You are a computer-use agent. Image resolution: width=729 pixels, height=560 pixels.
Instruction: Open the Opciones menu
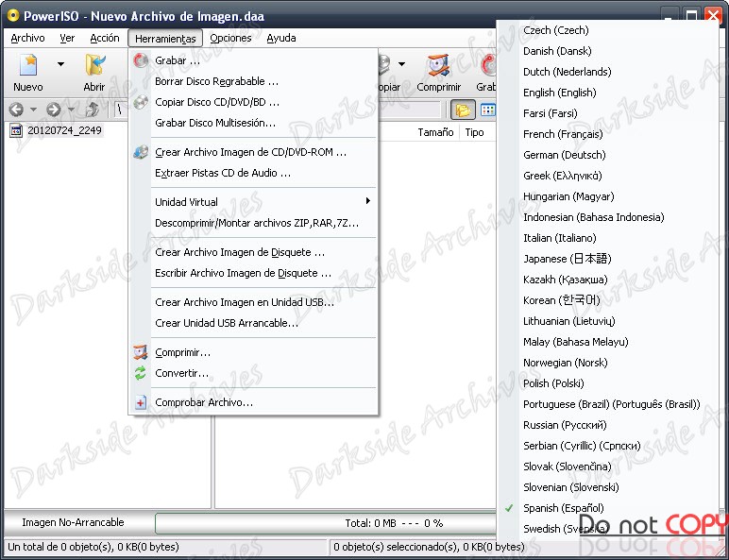pyautogui.click(x=230, y=38)
